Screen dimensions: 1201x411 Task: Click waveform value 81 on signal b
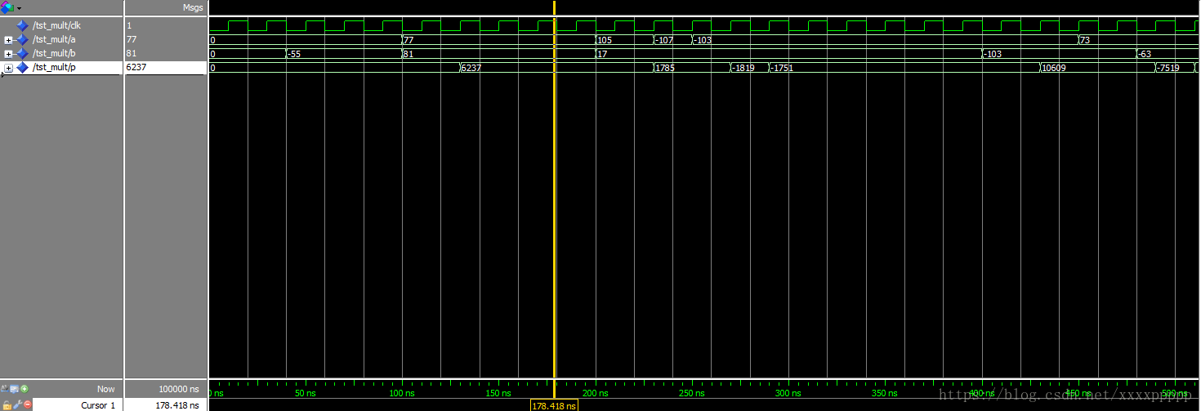[x=409, y=54]
